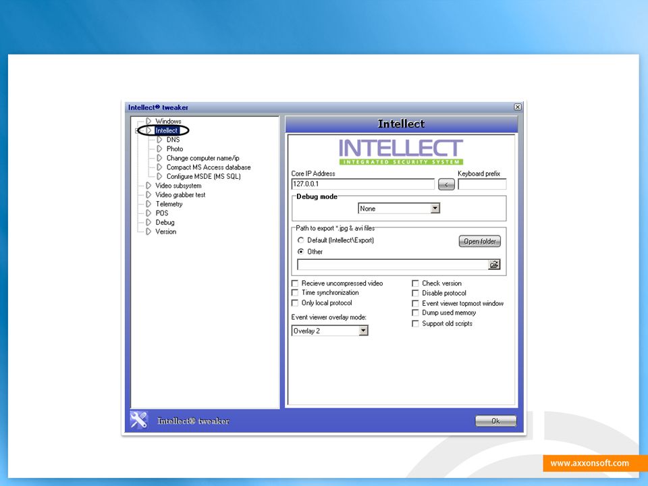The image size is (648, 486).
Task: Close the Intellect tweaker window
Action: 518,107
